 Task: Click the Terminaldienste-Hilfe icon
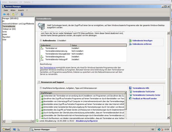[x=130, y=88]
